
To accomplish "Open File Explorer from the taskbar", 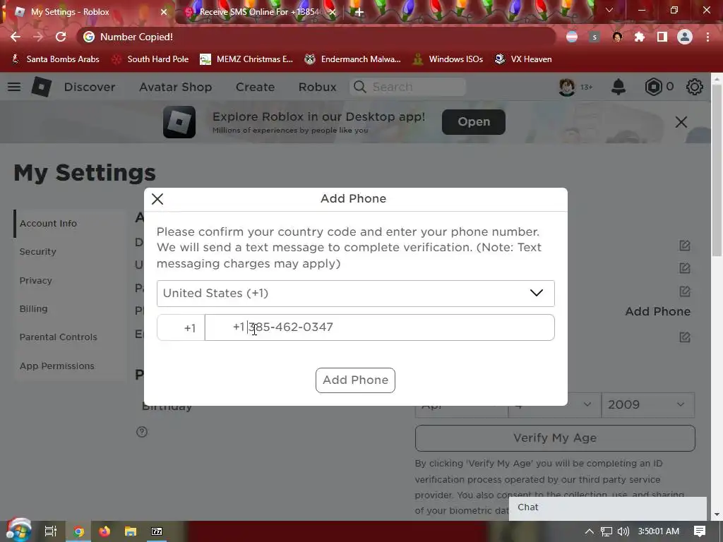I will [131, 531].
